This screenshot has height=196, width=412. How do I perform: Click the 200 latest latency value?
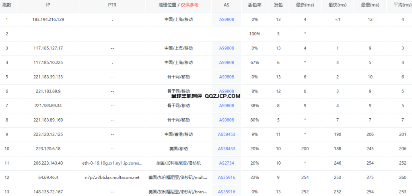coord(305,149)
